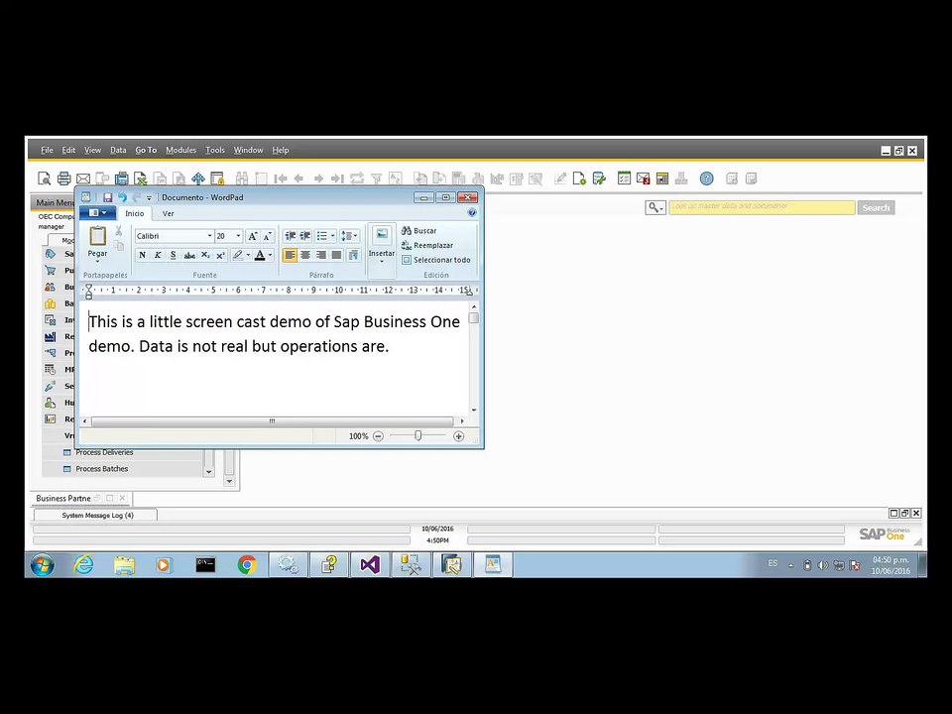Viewport: 952px width, 714px height.
Task: Click increase indent icon in Párrafo group
Action: coord(305,236)
